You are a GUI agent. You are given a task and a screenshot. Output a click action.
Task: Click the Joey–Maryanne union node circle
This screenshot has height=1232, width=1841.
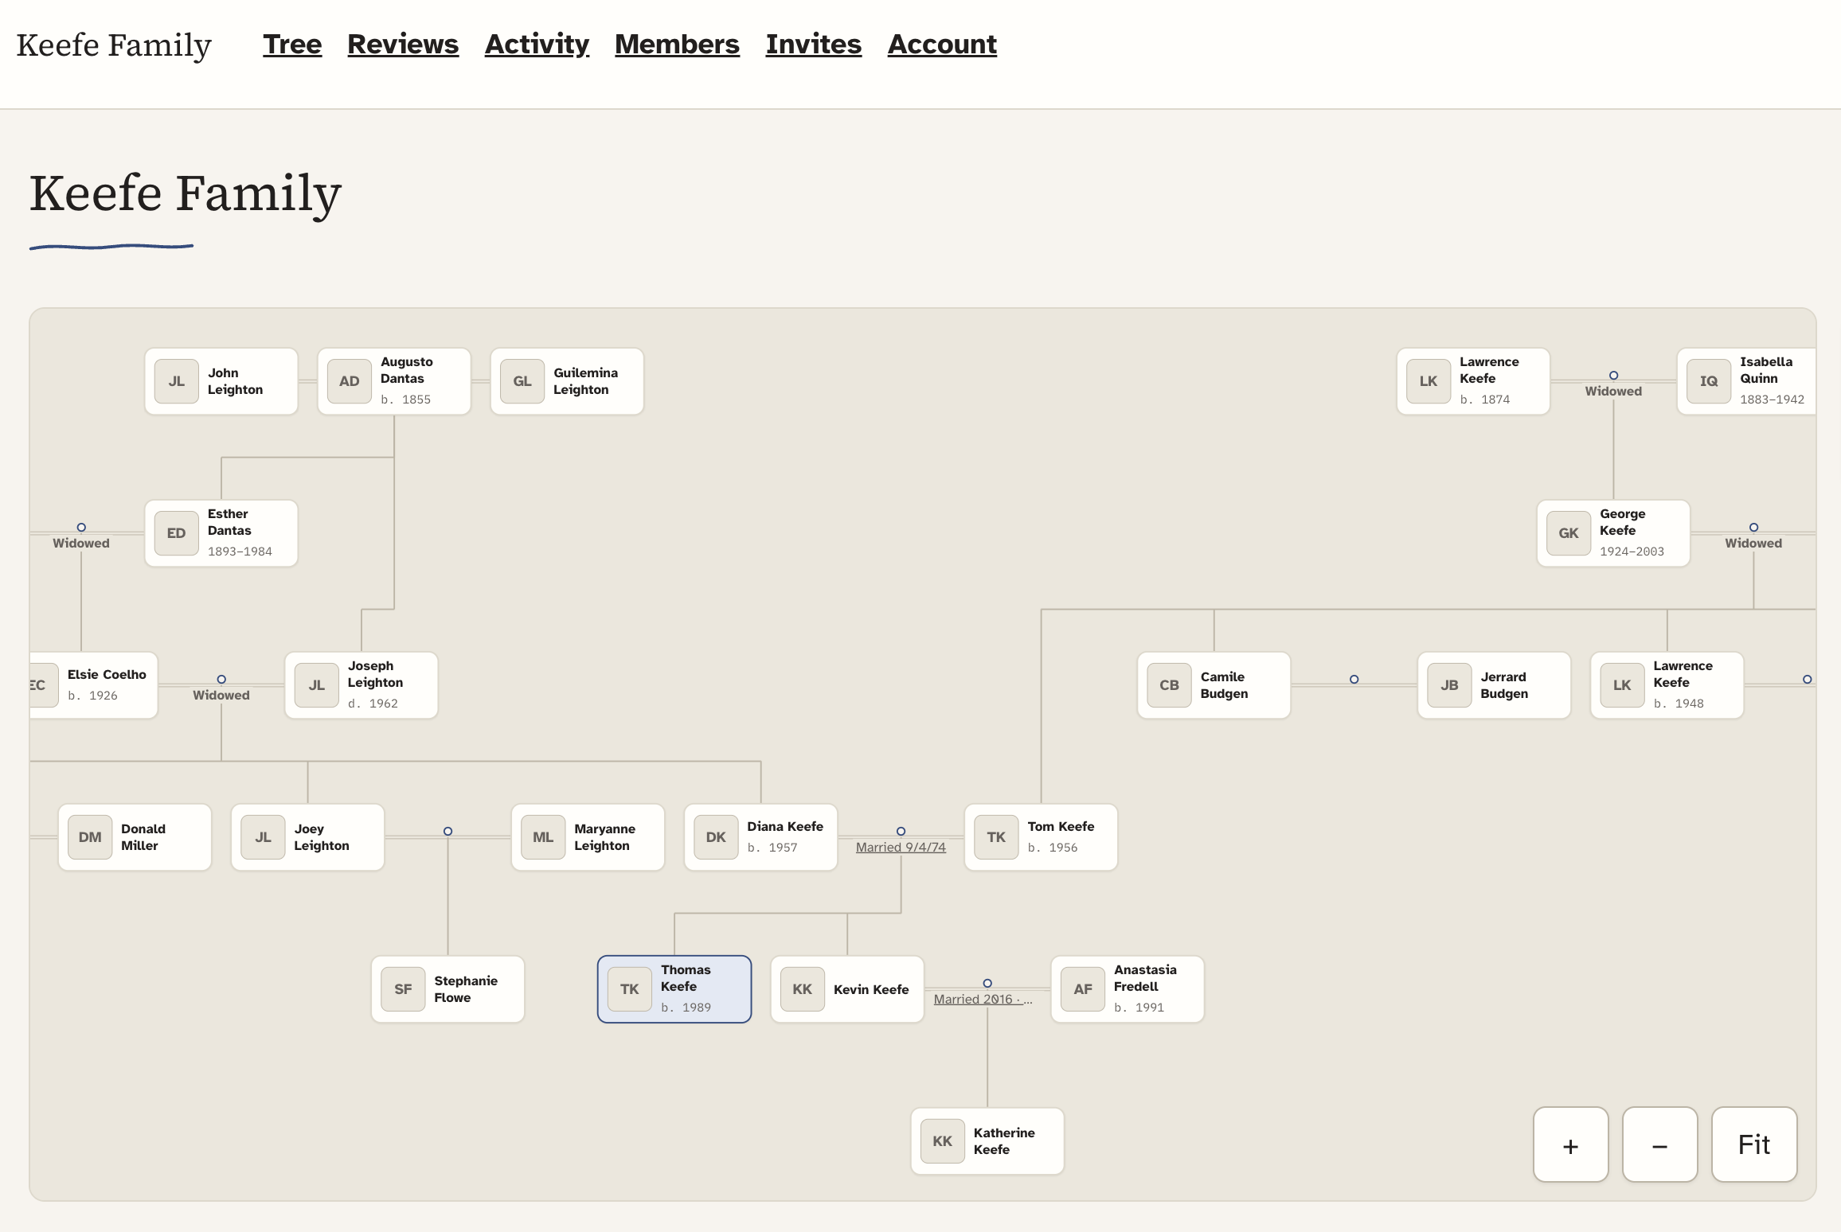[x=448, y=831]
